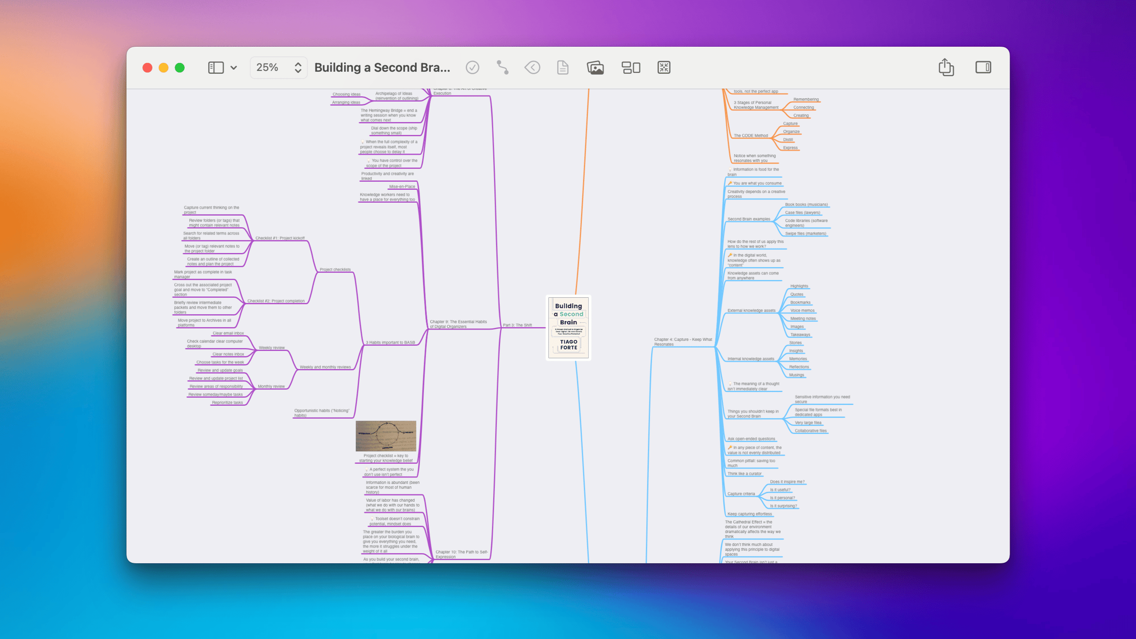Select the Clear email inbox node
Image resolution: width=1136 pixels, height=639 pixels.
point(228,333)
